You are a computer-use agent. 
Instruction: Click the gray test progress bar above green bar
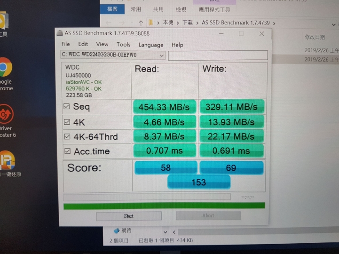tap(147, 197)
